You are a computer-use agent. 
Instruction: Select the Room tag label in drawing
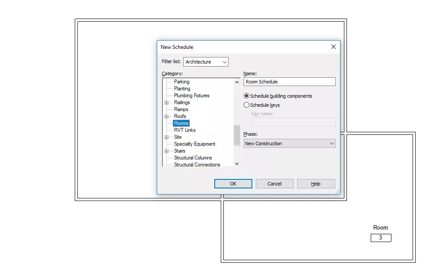[x=380, y=227]
